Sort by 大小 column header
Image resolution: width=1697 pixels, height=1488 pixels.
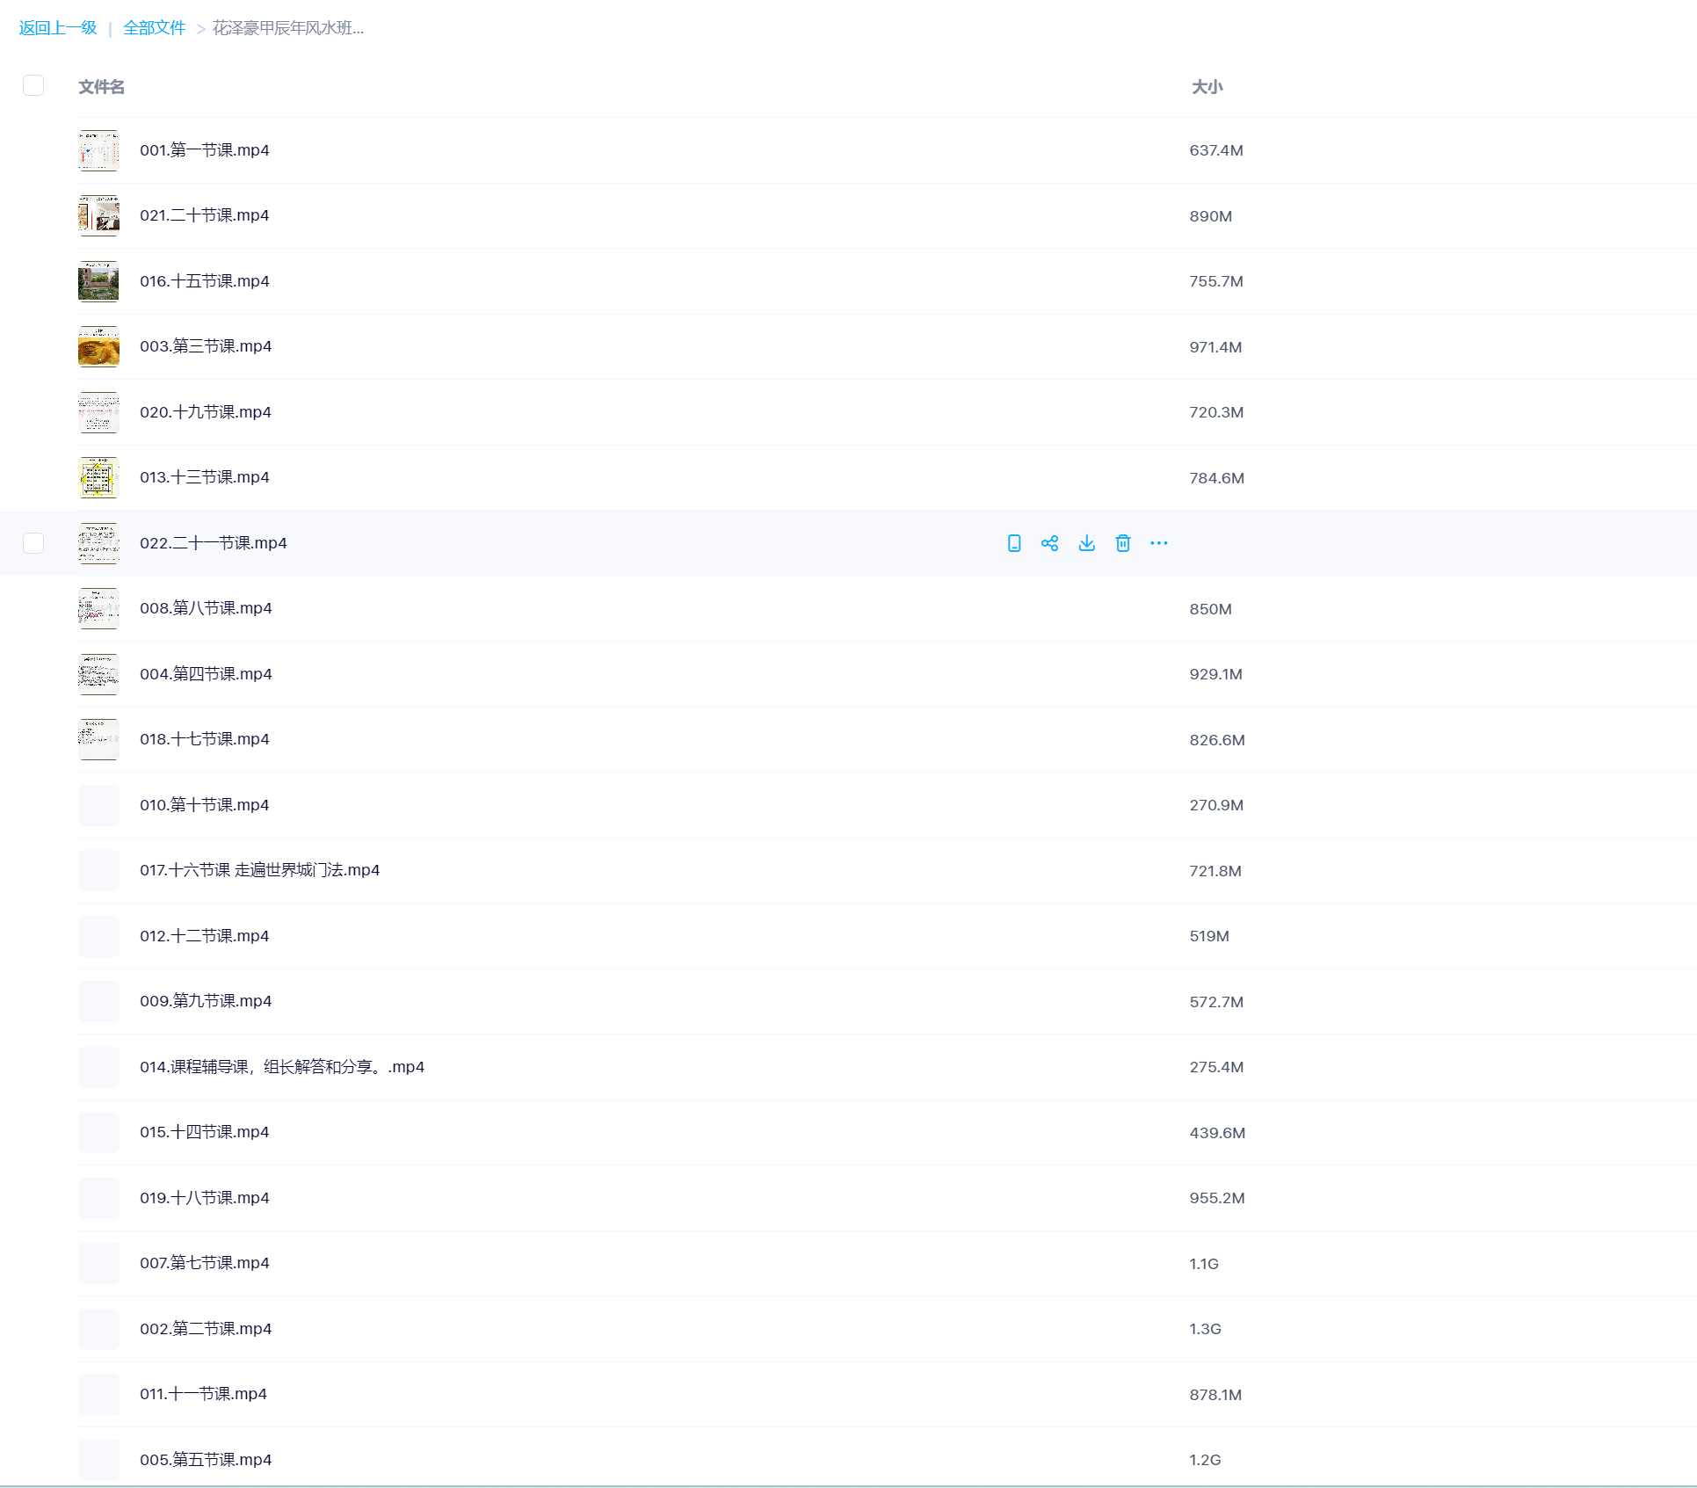(1207, 87)
